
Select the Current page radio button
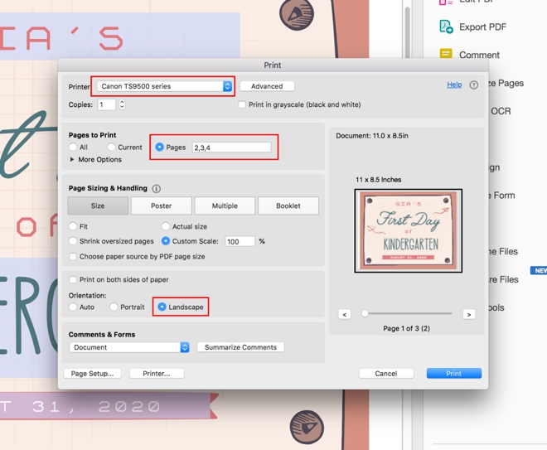[111, 148]
